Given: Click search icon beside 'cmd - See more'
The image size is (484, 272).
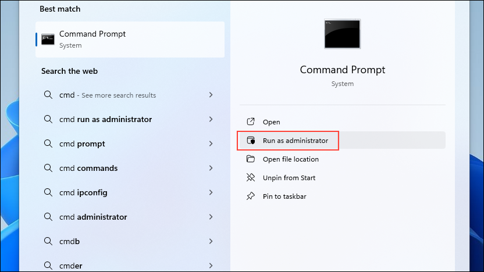Looking at the screenshot, I should click(x=48, y=95).
